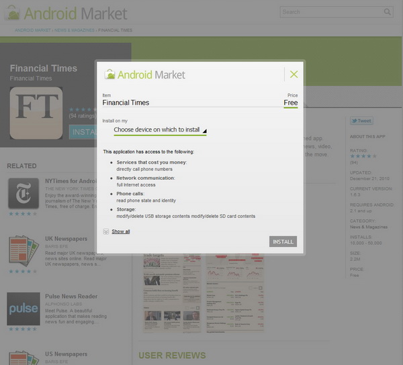Click the Network communication permission

[146, 181]
